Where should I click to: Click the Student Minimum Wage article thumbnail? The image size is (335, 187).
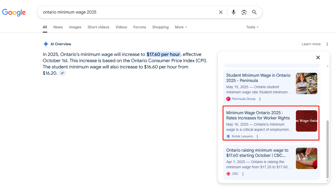pyautogui.click(x=306, y=83)
